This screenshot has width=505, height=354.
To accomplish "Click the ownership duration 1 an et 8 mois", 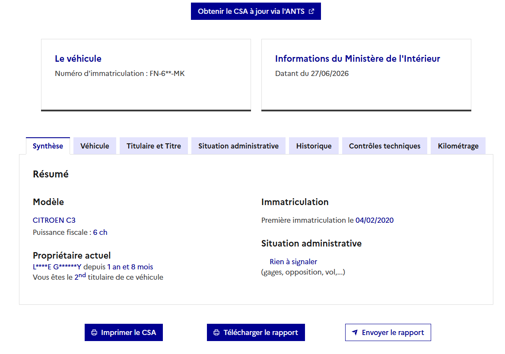I will pyautogui.click(x=130, y=267).
